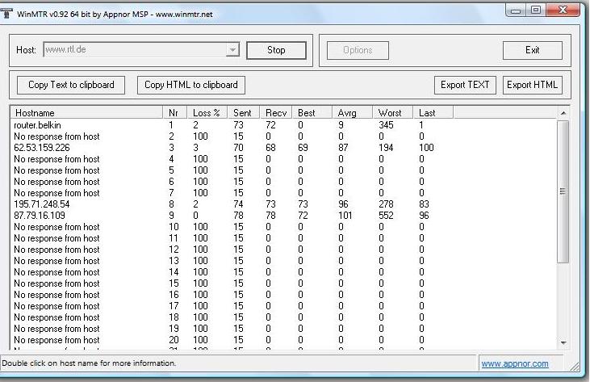Click the Worst column header

[392, 112]
